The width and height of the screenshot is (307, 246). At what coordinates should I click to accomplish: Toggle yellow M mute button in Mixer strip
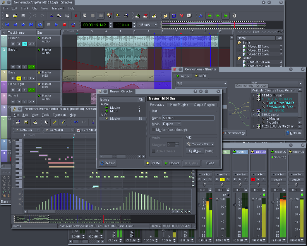[x=223, y=179]
